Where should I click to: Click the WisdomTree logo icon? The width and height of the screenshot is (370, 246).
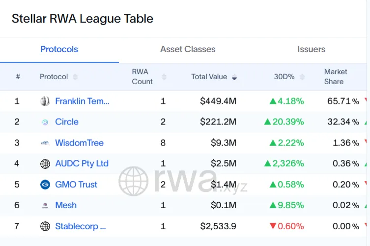[x=45, y=143]
